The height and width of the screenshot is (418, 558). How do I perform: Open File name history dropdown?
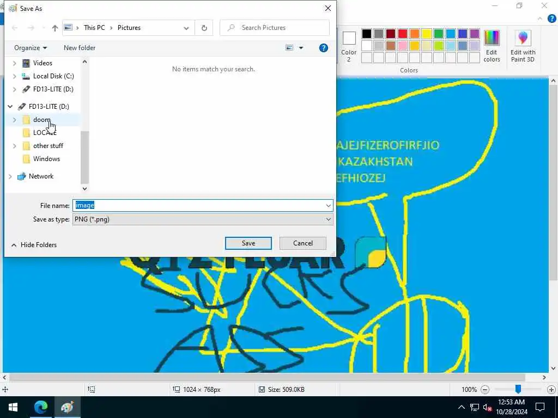328,205
